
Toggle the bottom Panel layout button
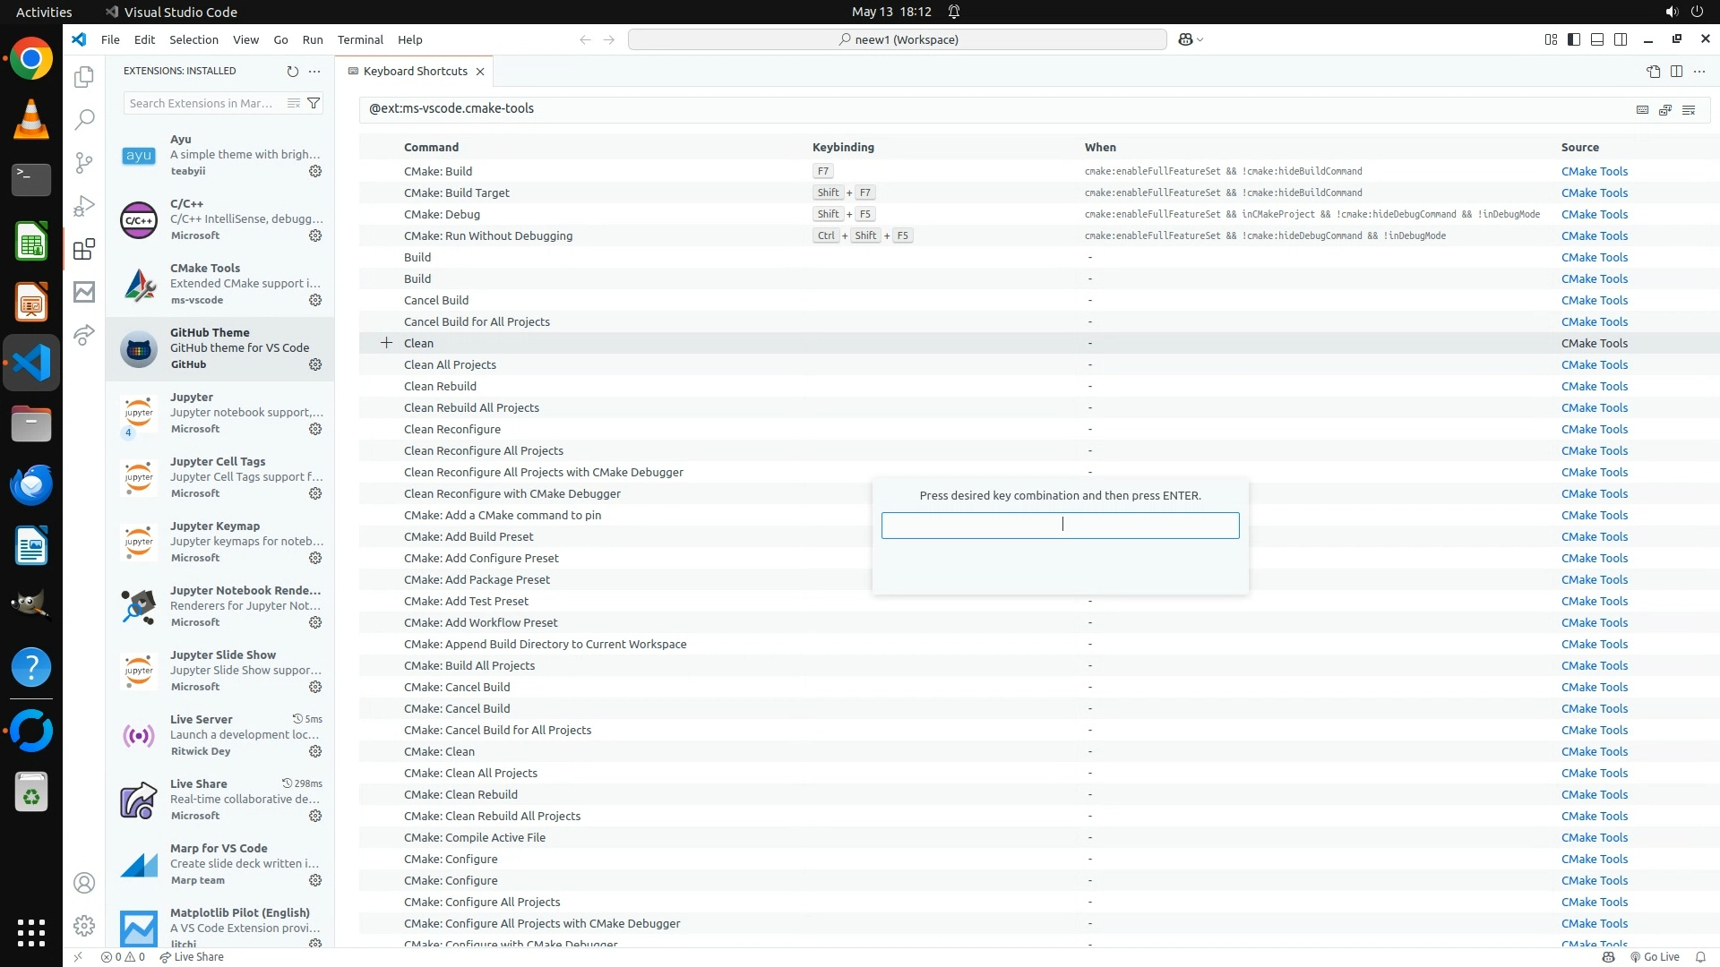(x=1597, y=39)
